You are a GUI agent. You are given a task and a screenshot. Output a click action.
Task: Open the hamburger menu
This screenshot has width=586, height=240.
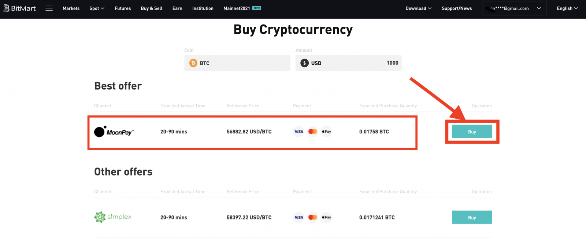(x=49, y=8)
